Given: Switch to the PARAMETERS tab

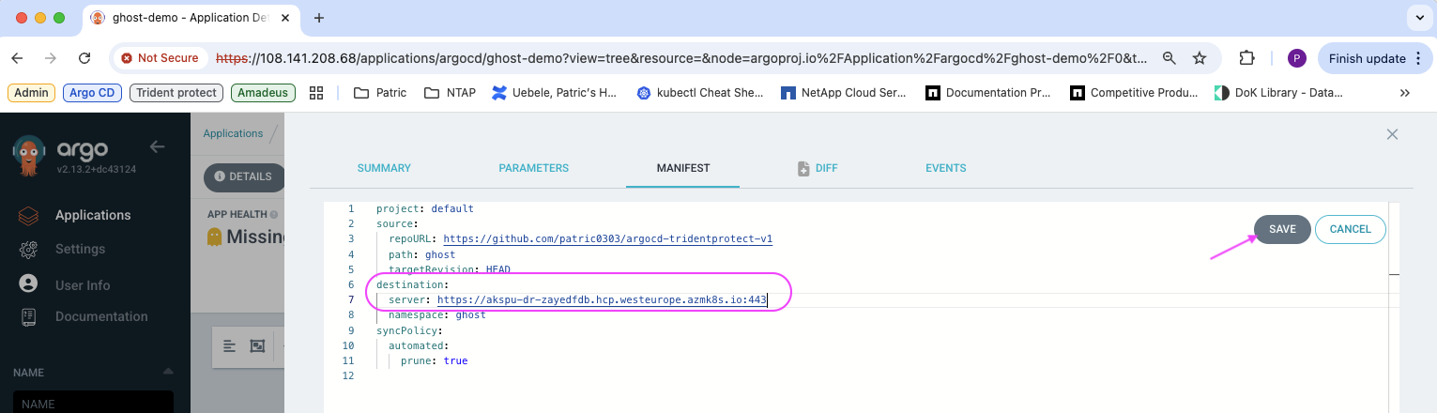Looking at the screenshot, I should pyautogui.click(x=533, y=168).
